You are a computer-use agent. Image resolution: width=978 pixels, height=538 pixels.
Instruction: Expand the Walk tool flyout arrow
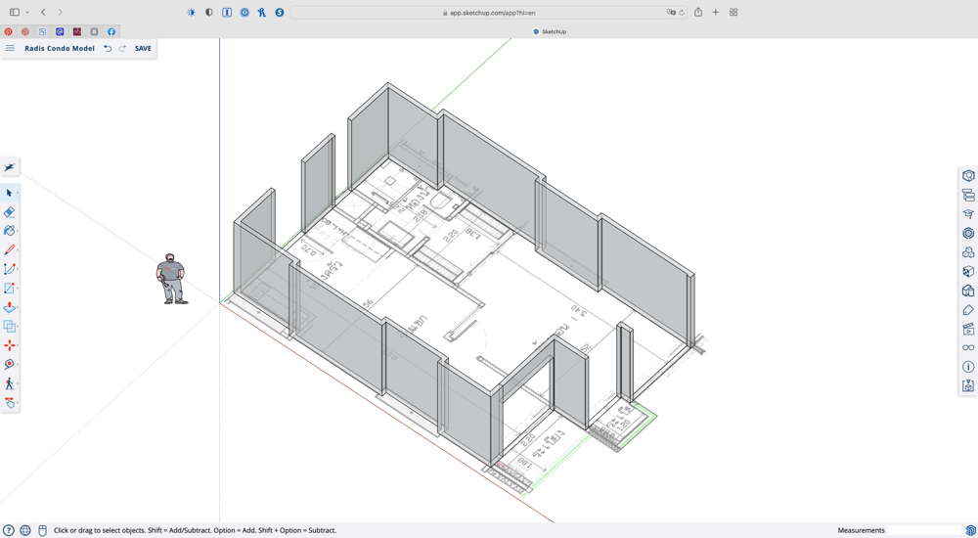[x=17, y=383]
